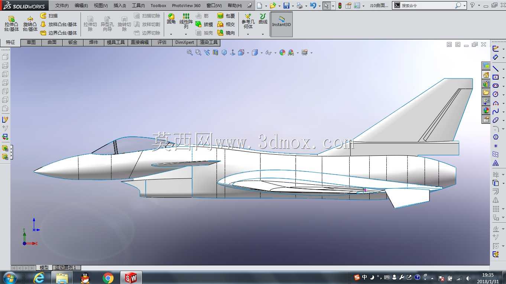The image size is (506, 284).
Task: Choose the Mirror (镜向) feature
Action: coord(226,33)
